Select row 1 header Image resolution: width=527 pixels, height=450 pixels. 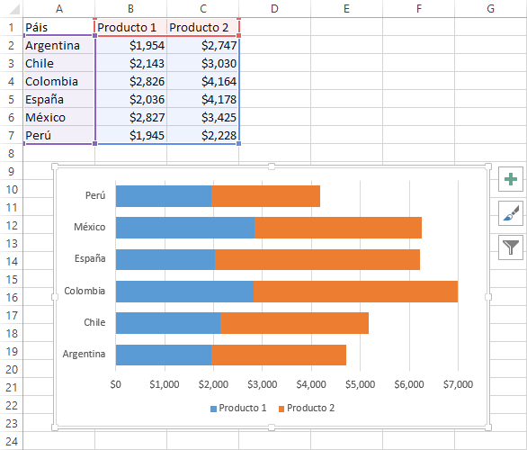click(x=11, y=27)
